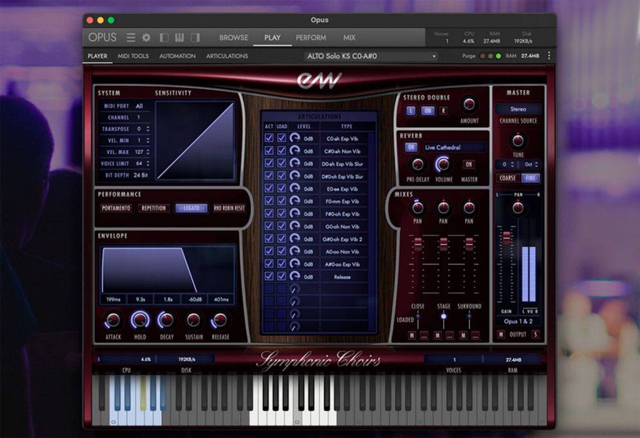This screenshot has height=438, width=640.
Task: Toggle the virtual keyboard icon
Action: click(x=179, y=38)
